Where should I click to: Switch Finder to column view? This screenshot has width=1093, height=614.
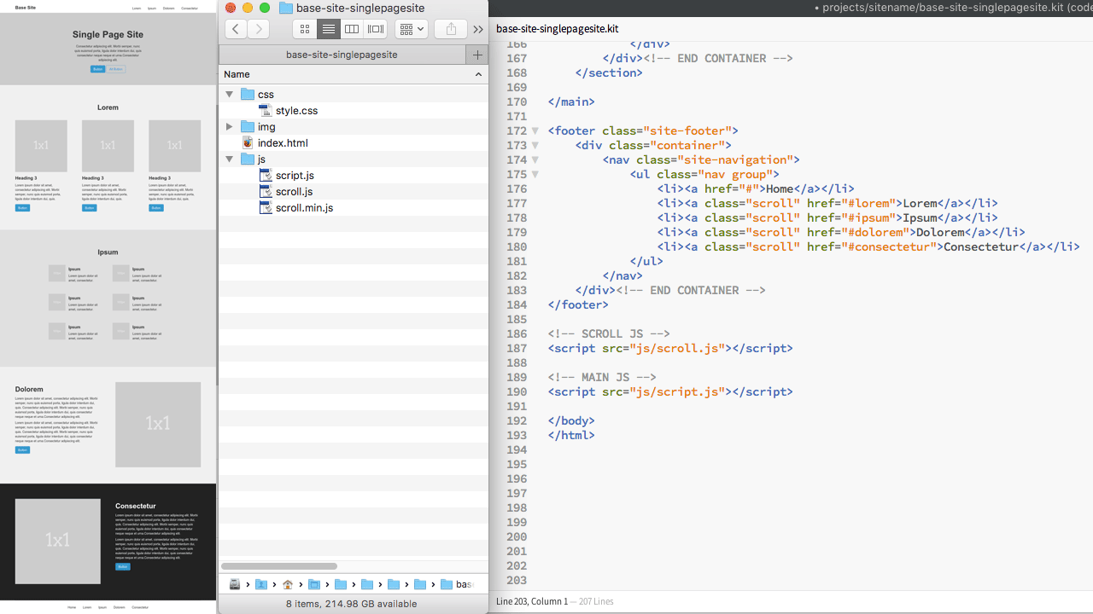point(352,29)
